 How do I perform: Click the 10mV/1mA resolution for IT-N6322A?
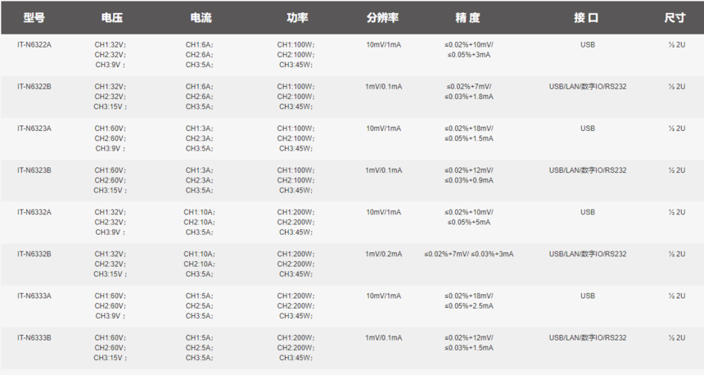click(383, 45)
